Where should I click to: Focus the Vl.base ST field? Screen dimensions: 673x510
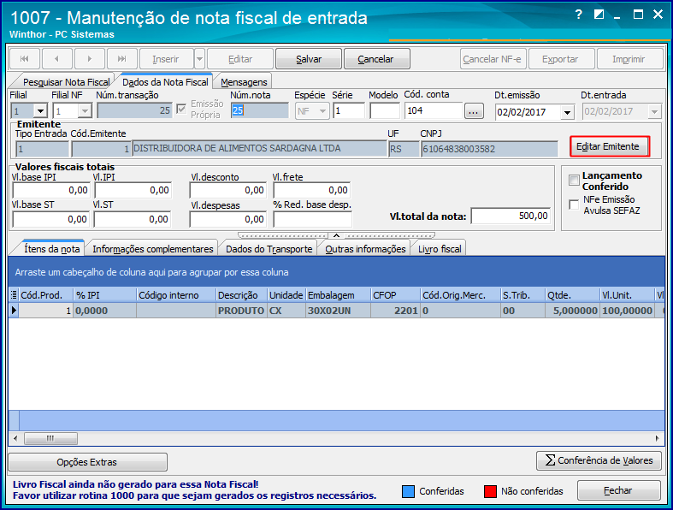click(50, 219)
